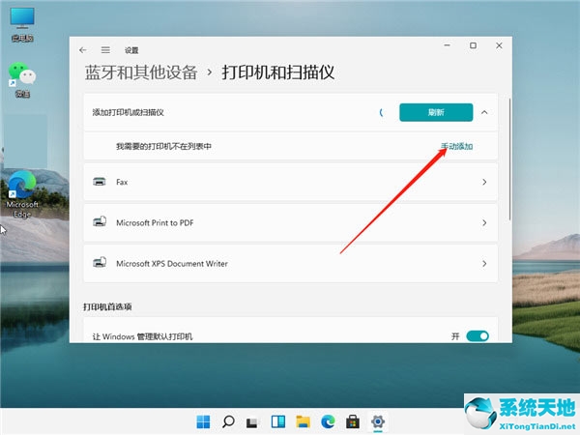
Task: Open the Settings hamburger navigation menu
Action: coord(105,50)
